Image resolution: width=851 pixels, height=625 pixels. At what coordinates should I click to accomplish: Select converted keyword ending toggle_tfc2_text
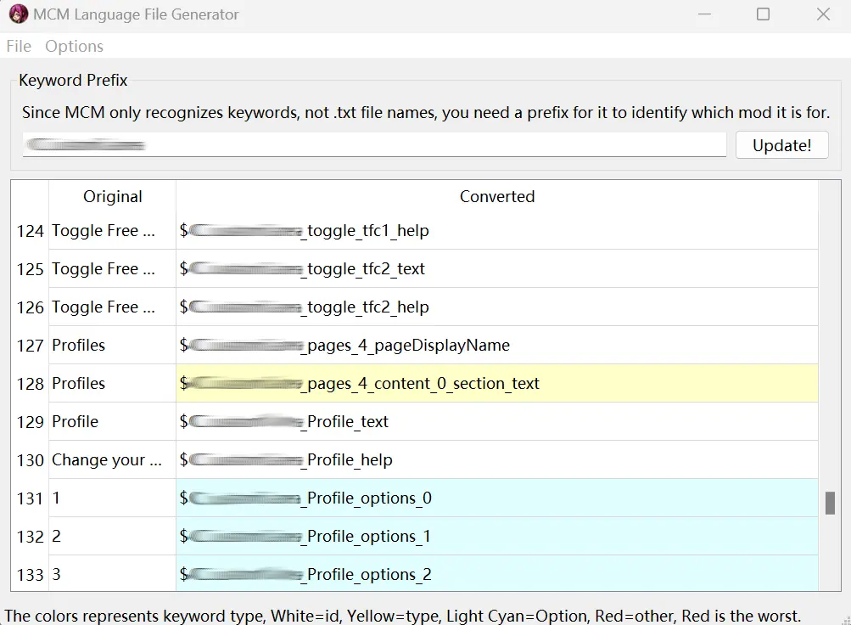(497, 269)
